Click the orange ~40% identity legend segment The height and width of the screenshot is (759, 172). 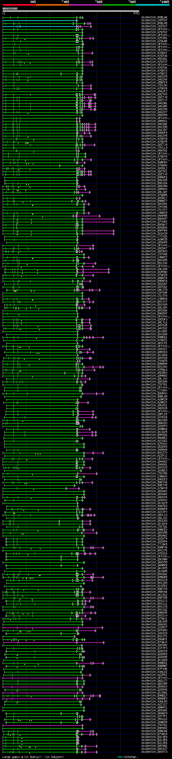(x=53, y=5)
